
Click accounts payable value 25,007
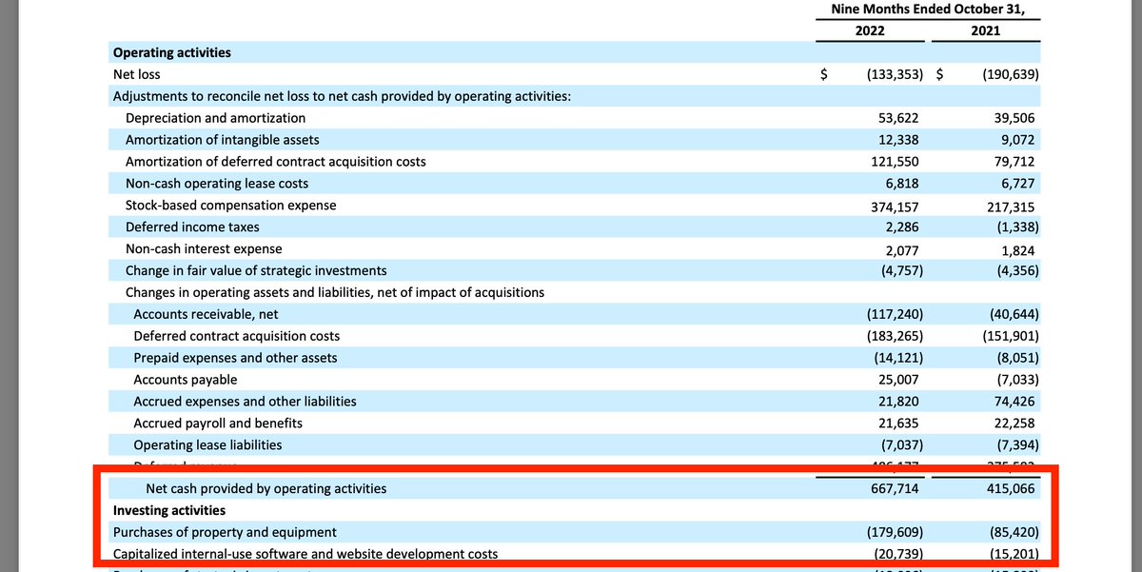898,380
